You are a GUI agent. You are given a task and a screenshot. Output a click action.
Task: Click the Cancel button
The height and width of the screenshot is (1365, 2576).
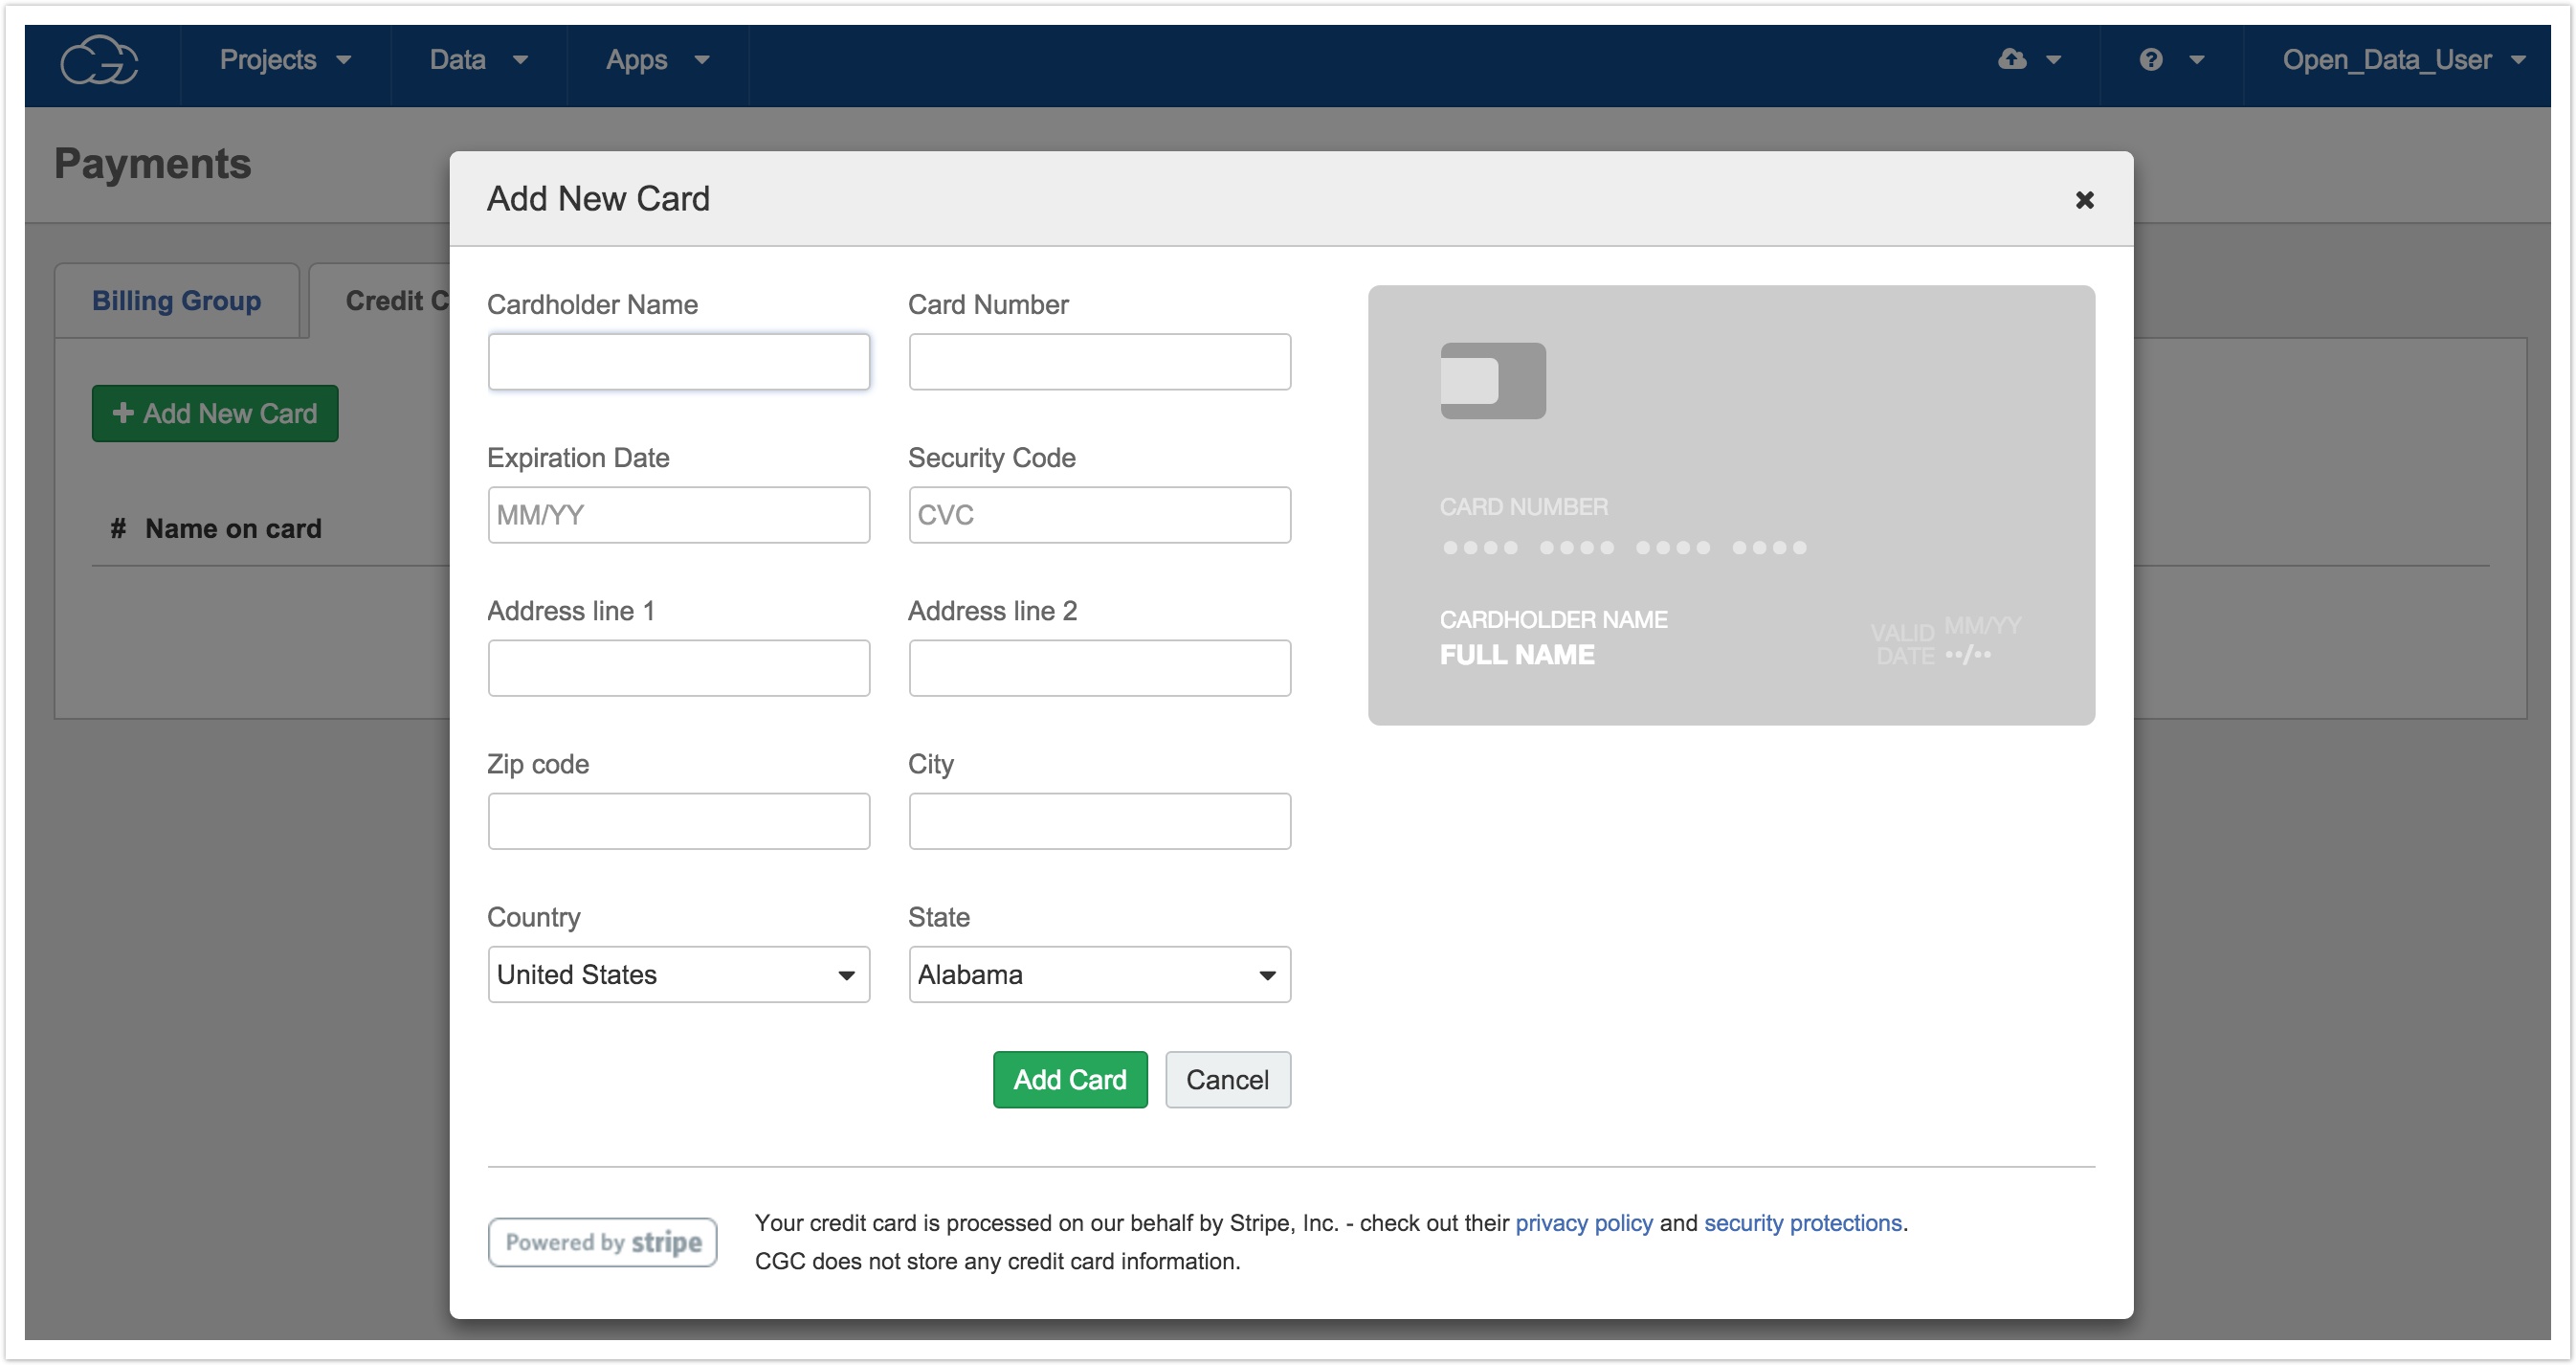[1227, 1079]
